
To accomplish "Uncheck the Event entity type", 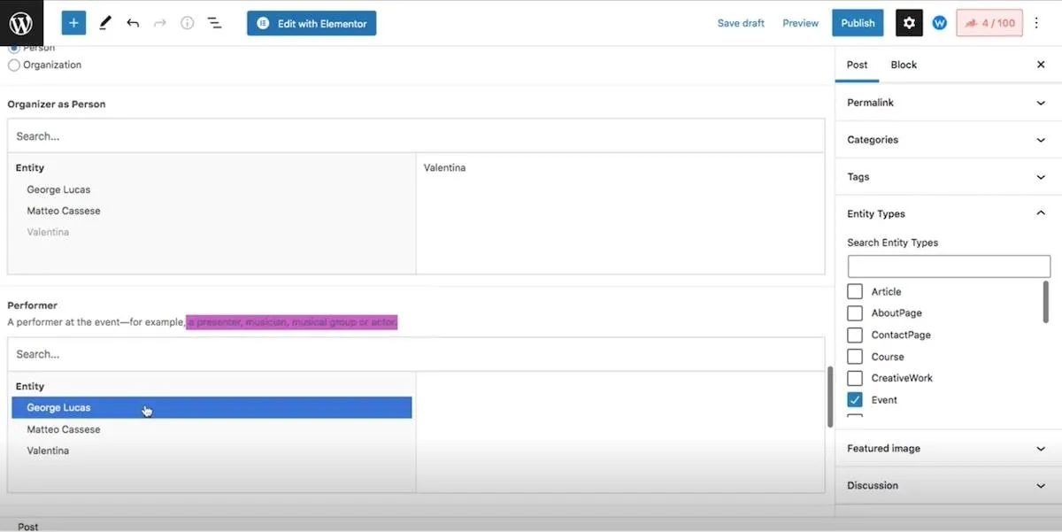I will 855,399.
